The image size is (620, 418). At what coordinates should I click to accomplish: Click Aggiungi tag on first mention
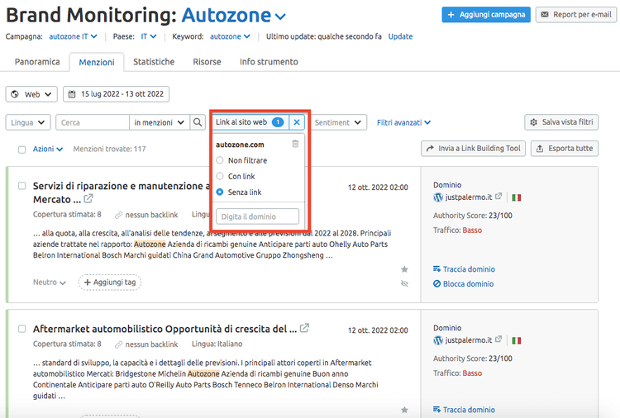pyautogui.click(x=110, y=282)
